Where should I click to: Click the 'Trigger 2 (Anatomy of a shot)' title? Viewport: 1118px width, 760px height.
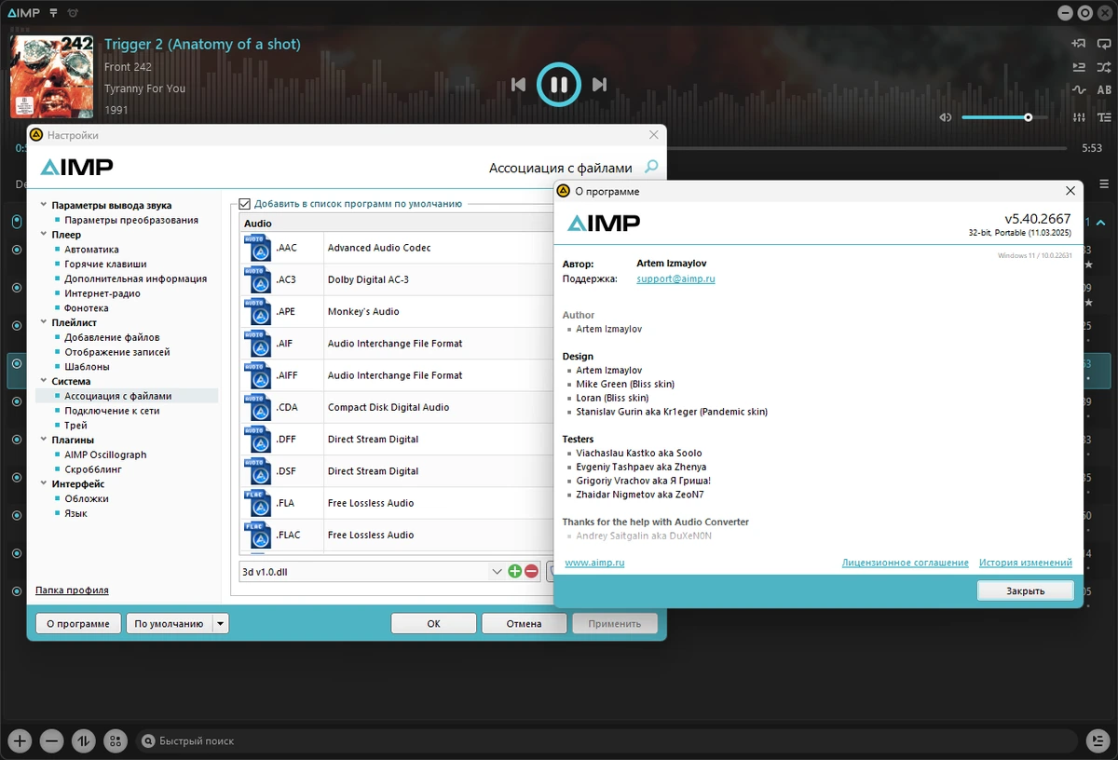202,44
